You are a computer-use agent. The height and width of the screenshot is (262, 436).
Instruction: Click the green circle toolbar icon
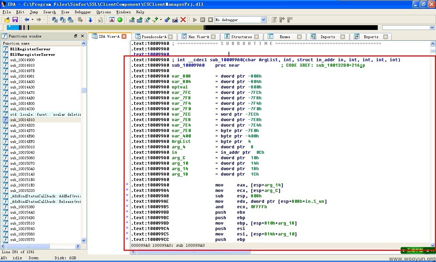[x=120, y=20]
